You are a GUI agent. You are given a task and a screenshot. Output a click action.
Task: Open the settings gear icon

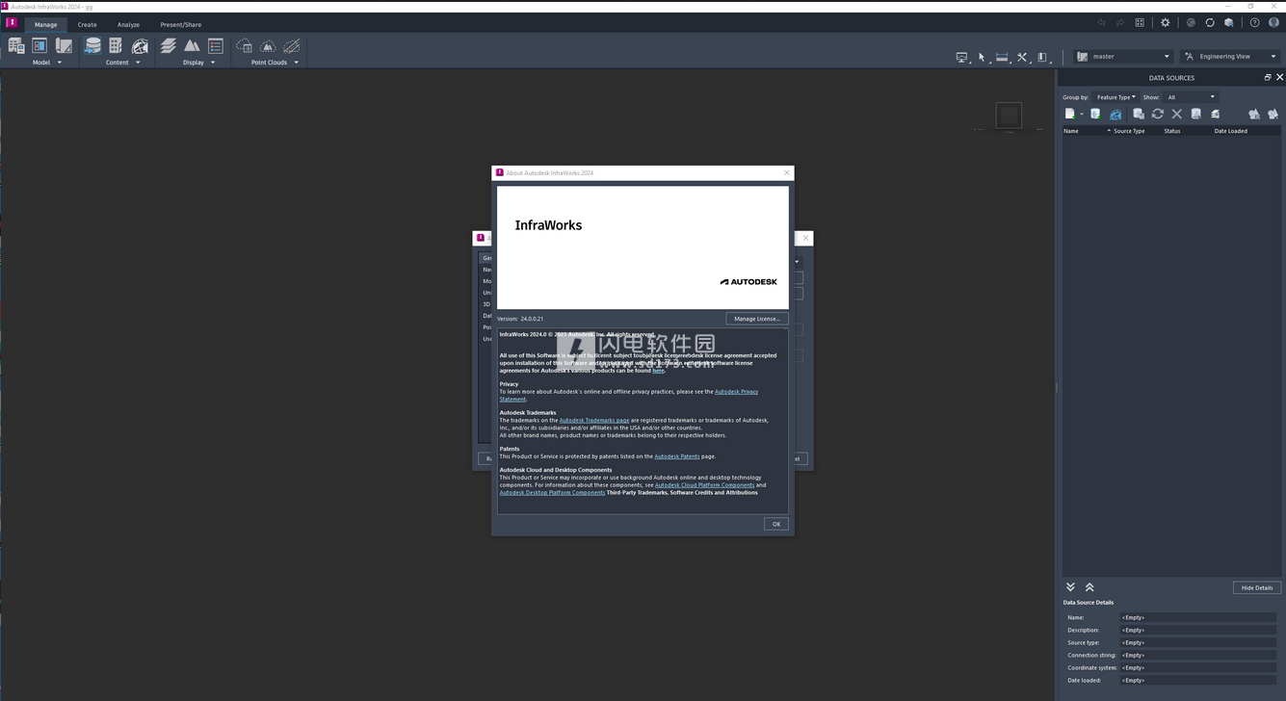pyautogui.click(x=1166, y=23)
